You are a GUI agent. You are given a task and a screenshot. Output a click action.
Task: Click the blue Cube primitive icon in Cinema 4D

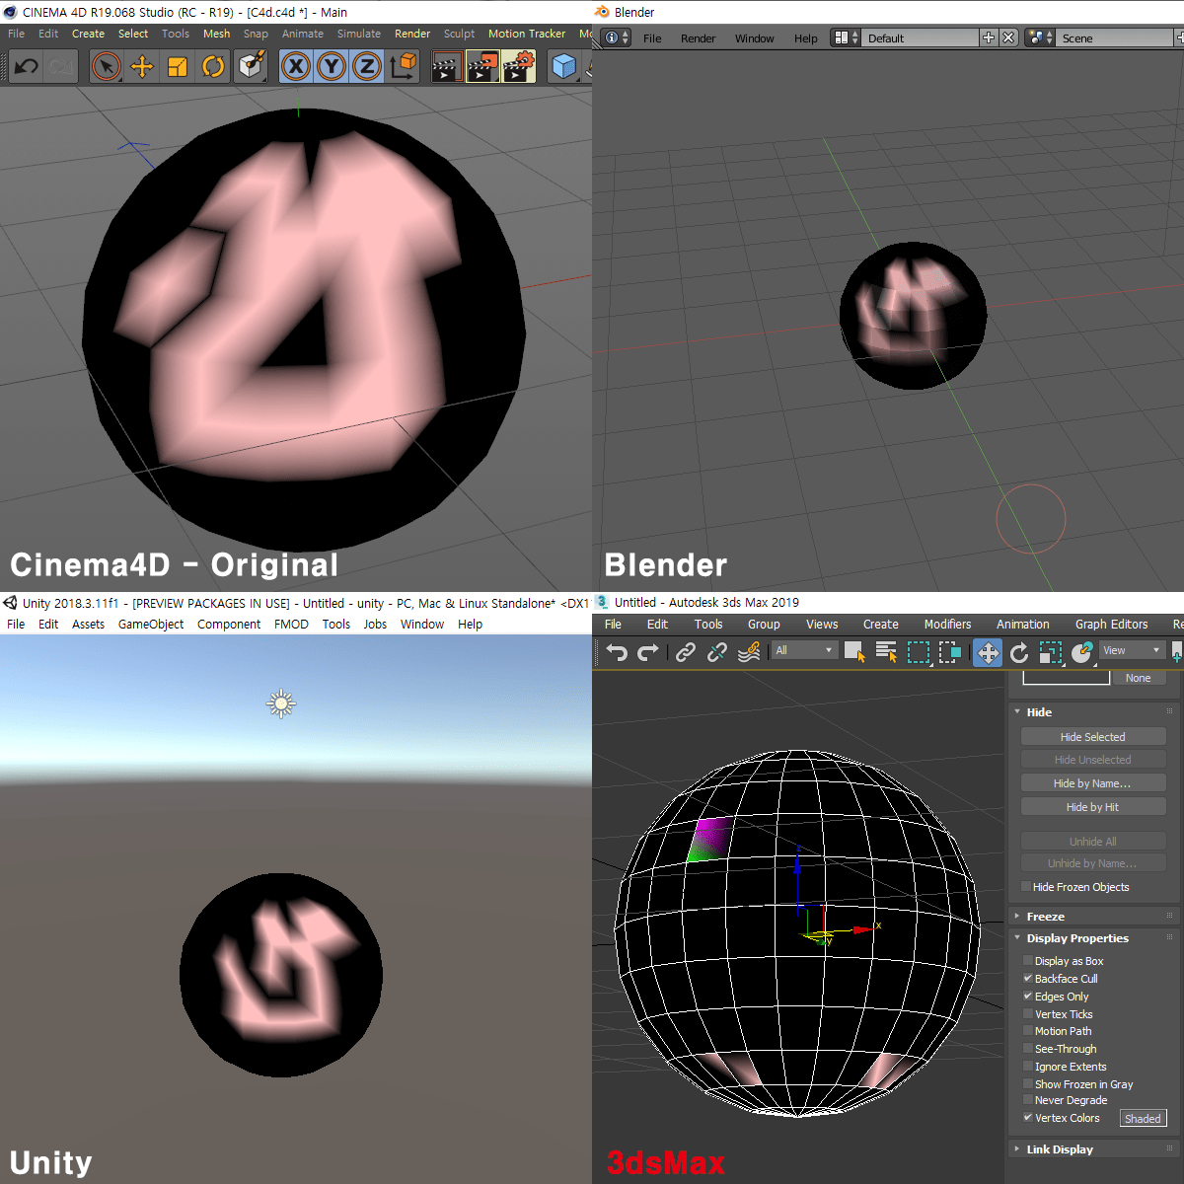click(564, 67)
